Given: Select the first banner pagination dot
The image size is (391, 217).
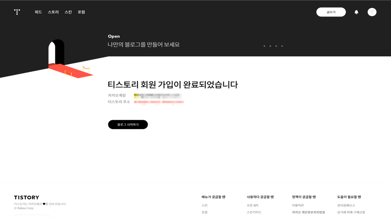Looking at the screenshot, I should click(264, 46).
